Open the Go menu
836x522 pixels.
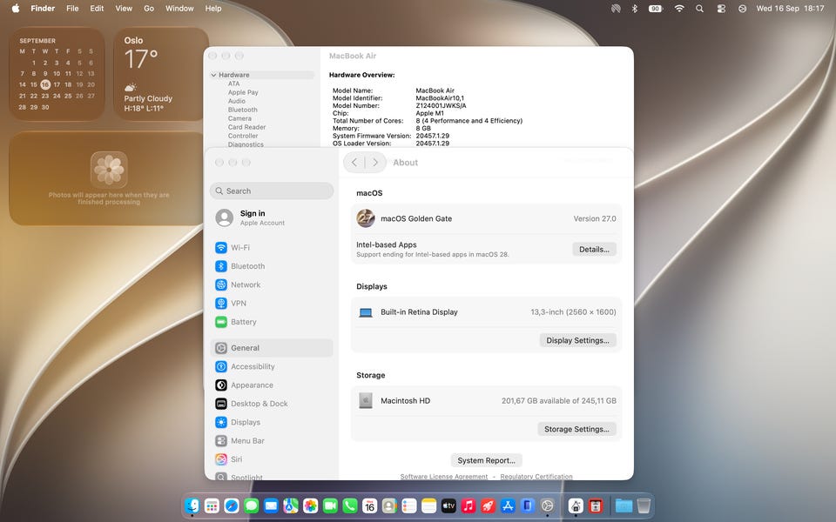pyautogui.click(x=149, y=9)
